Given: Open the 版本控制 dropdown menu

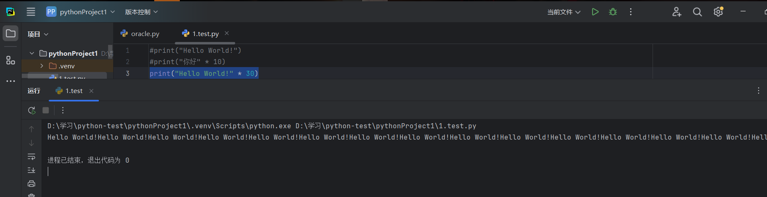Looking at the screenshot, I should point(141,12).
